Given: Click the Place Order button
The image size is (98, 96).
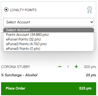Looking at the screenshot, I should [48, 89].
